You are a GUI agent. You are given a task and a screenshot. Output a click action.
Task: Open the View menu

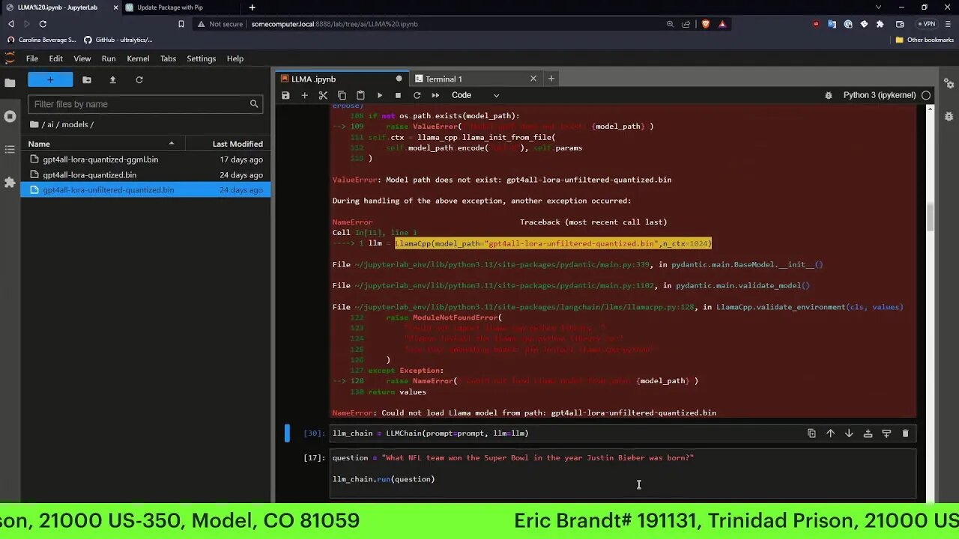click(x=82, y=58)
